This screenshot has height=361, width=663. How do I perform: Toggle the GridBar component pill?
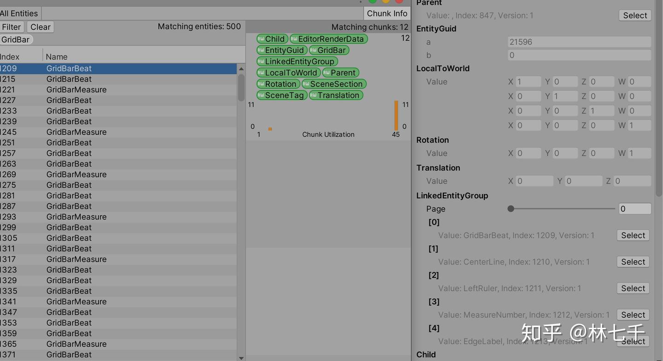329,50
